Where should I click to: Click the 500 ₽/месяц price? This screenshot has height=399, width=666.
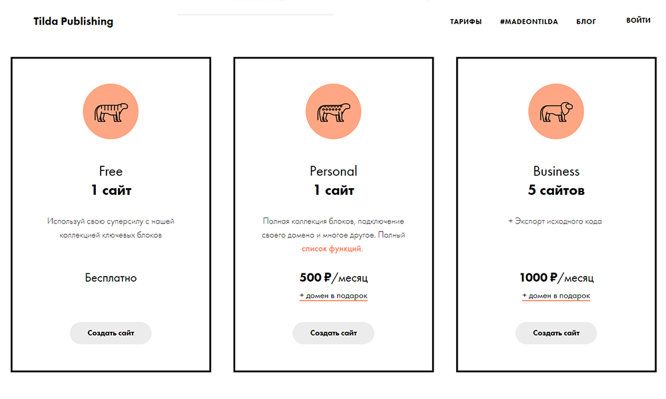(333, 277)
